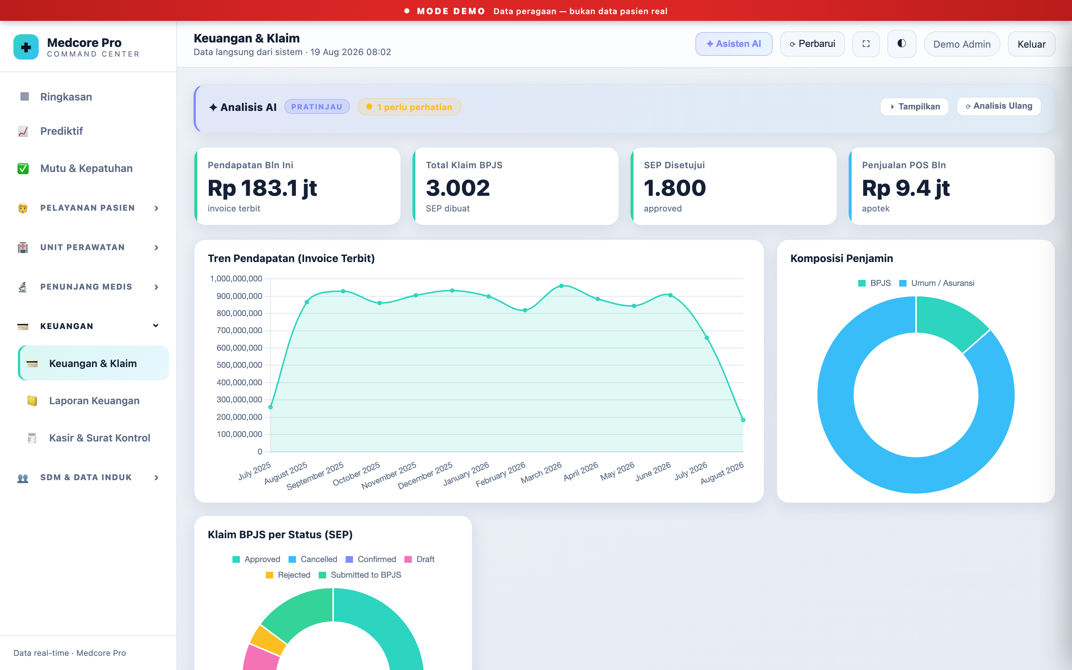
Task: Click the Kasir & Surat Kontrol receipt icon
Action: coord(32,438)
